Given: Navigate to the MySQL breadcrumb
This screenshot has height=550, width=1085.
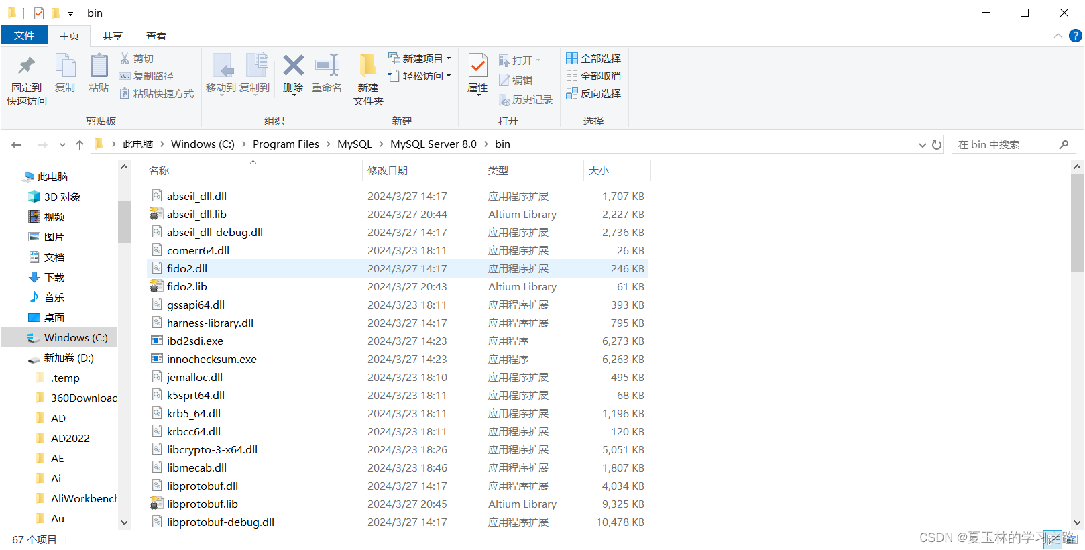Looking at the screenshot, I should tap(355, 144).
